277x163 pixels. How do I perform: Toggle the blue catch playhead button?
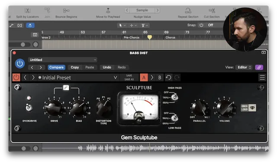point(30,26)
